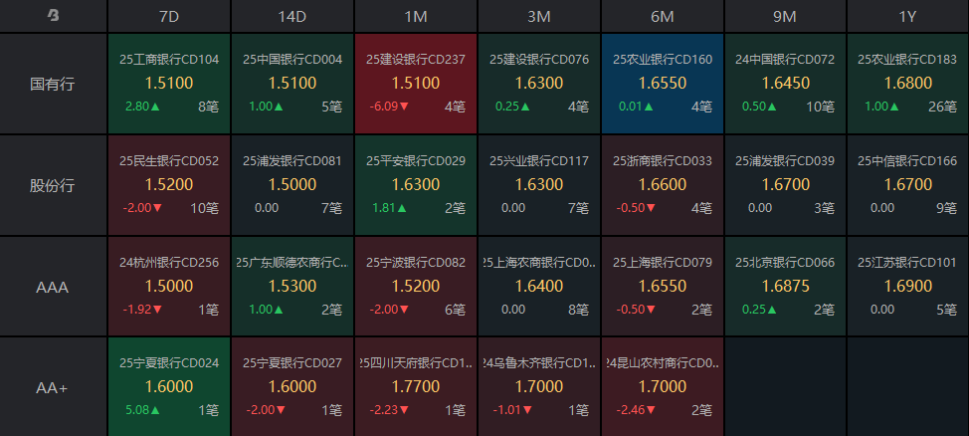The image size is (969, 436).
Task: Open the blue-highlighted 25农业银行CD160 cell
Action: pyautogui.click(x=663, y=84)
